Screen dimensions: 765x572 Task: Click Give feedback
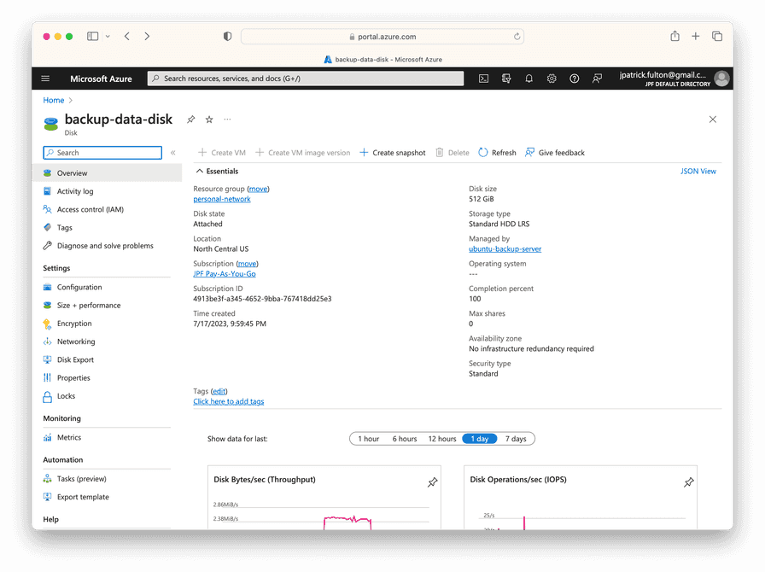pyautogui.click(x=555, y=153)
